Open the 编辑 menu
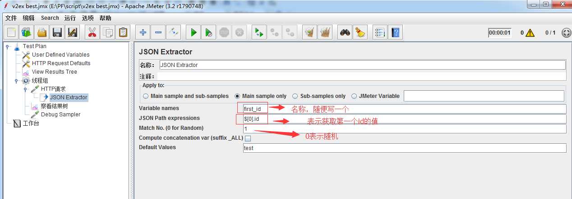 (28, 18)
